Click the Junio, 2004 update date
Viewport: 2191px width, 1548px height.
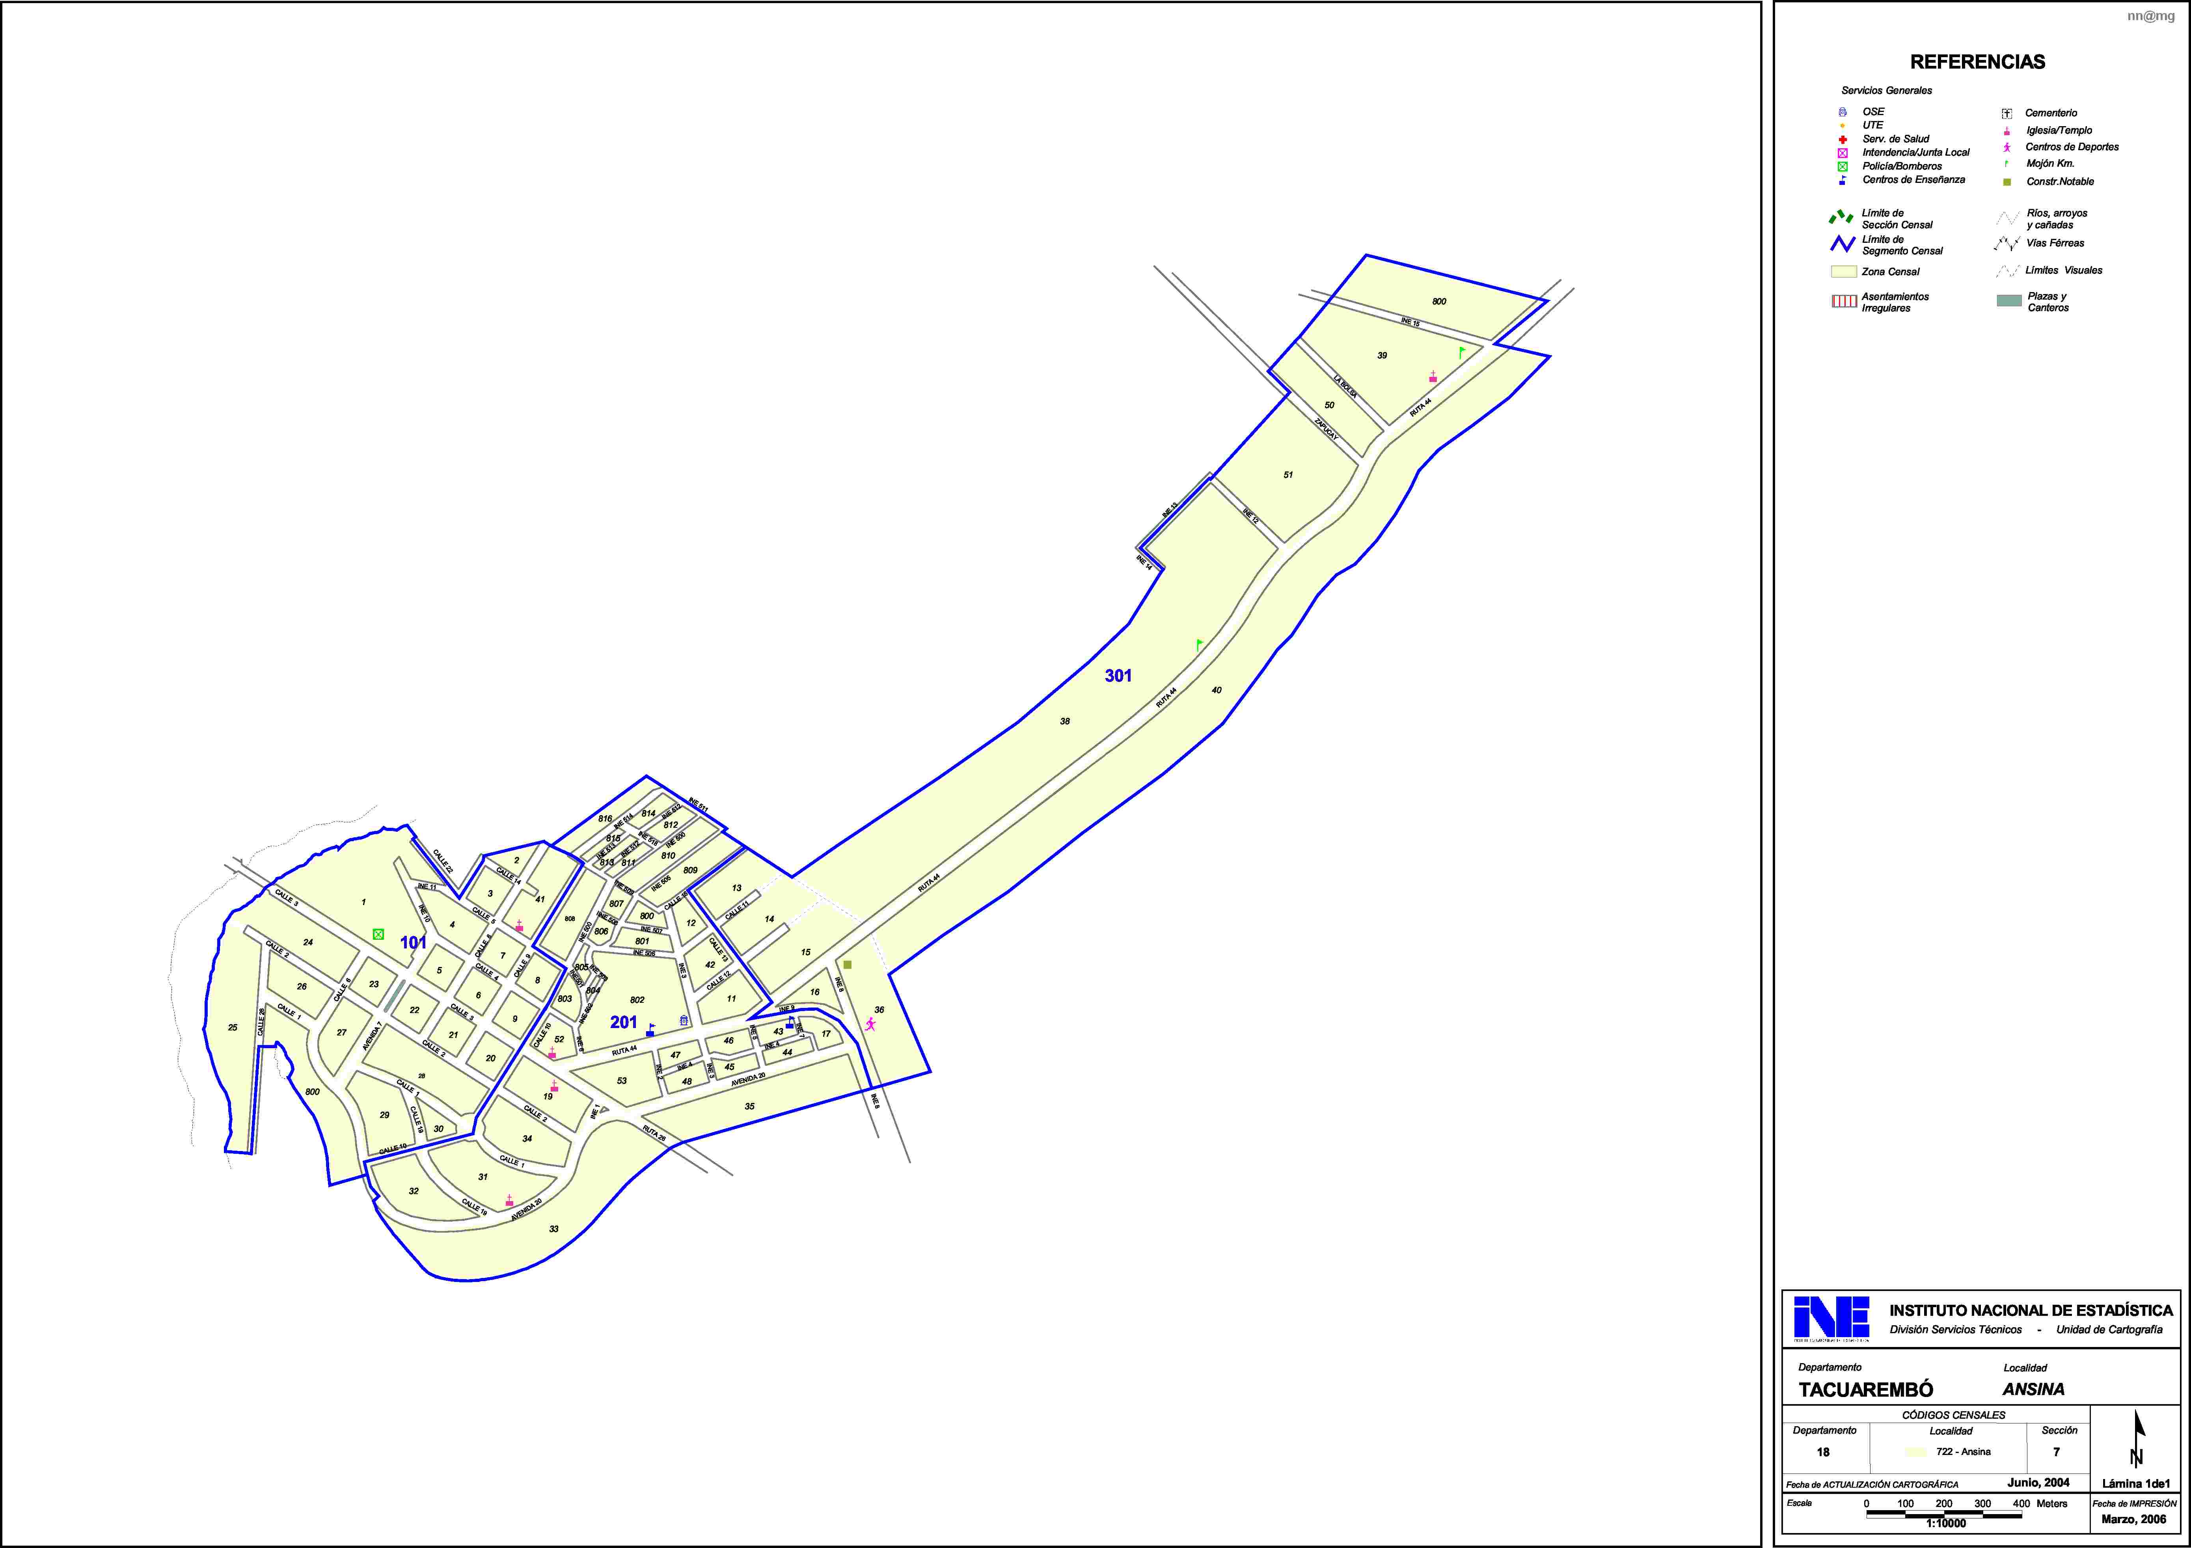click(x=2038, y=1483)
